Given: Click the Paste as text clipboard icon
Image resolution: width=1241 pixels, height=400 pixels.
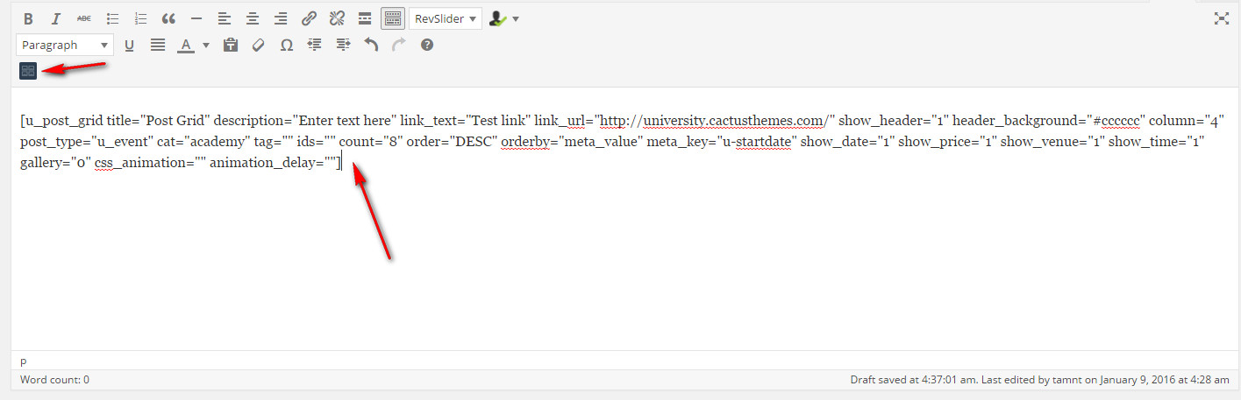Looking at the screenshot, I should (x=230, y=45).
